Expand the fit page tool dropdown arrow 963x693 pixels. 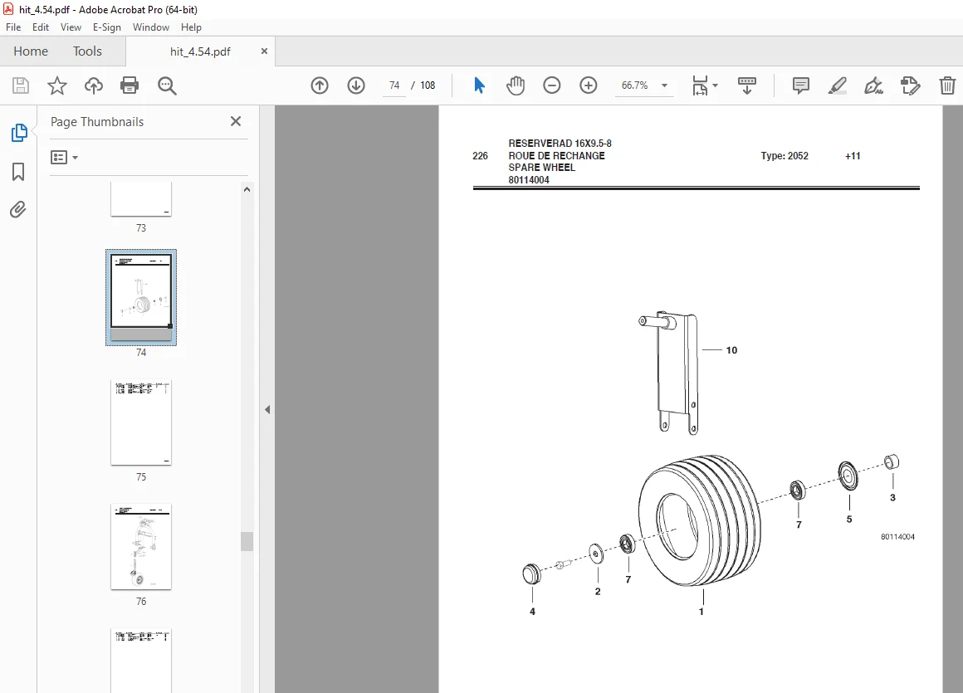pos(716,85)
